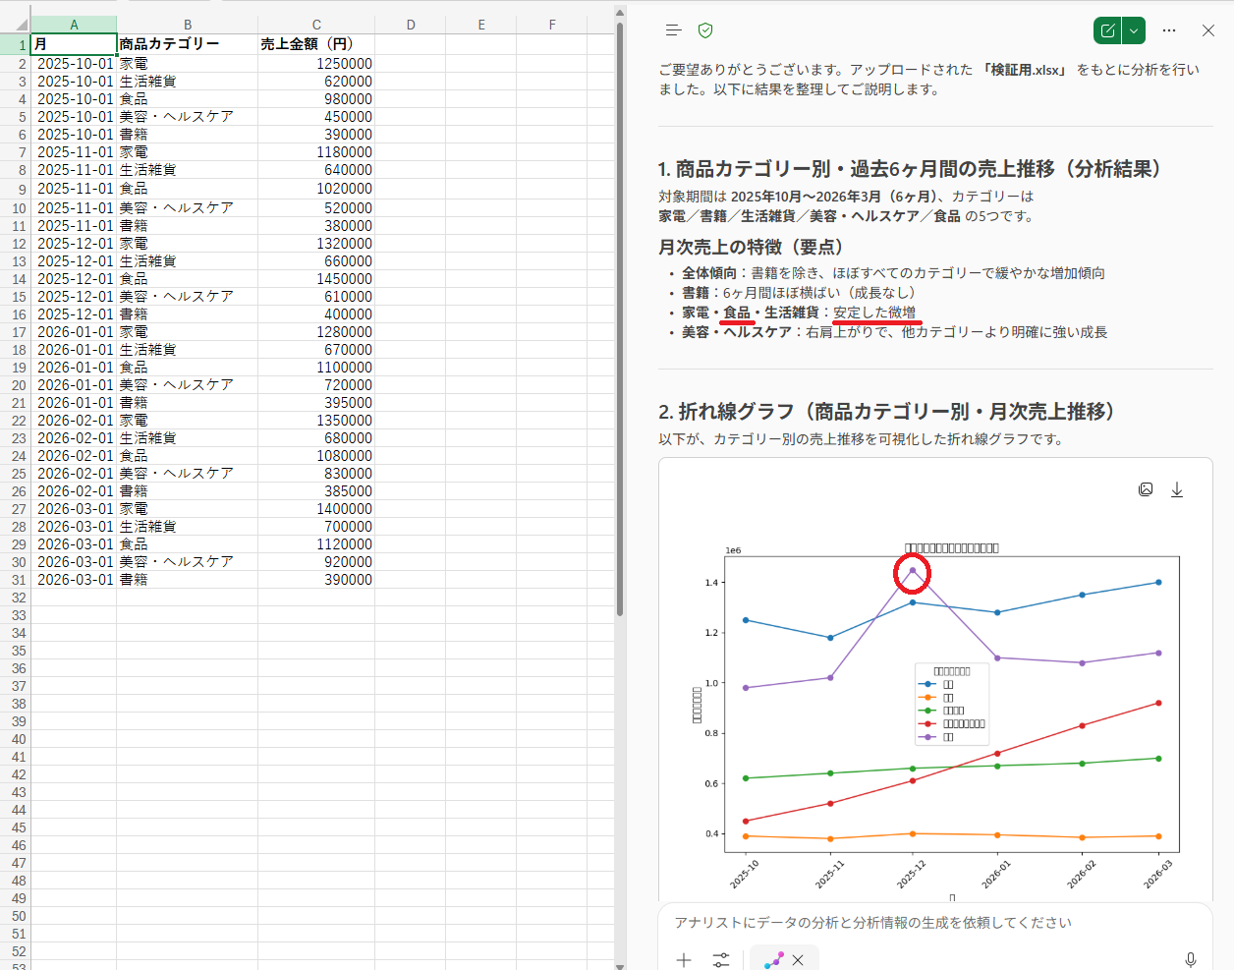This screenshot has height=970, width=1234.
Task: Select column C header
Action: coord(316,25)
